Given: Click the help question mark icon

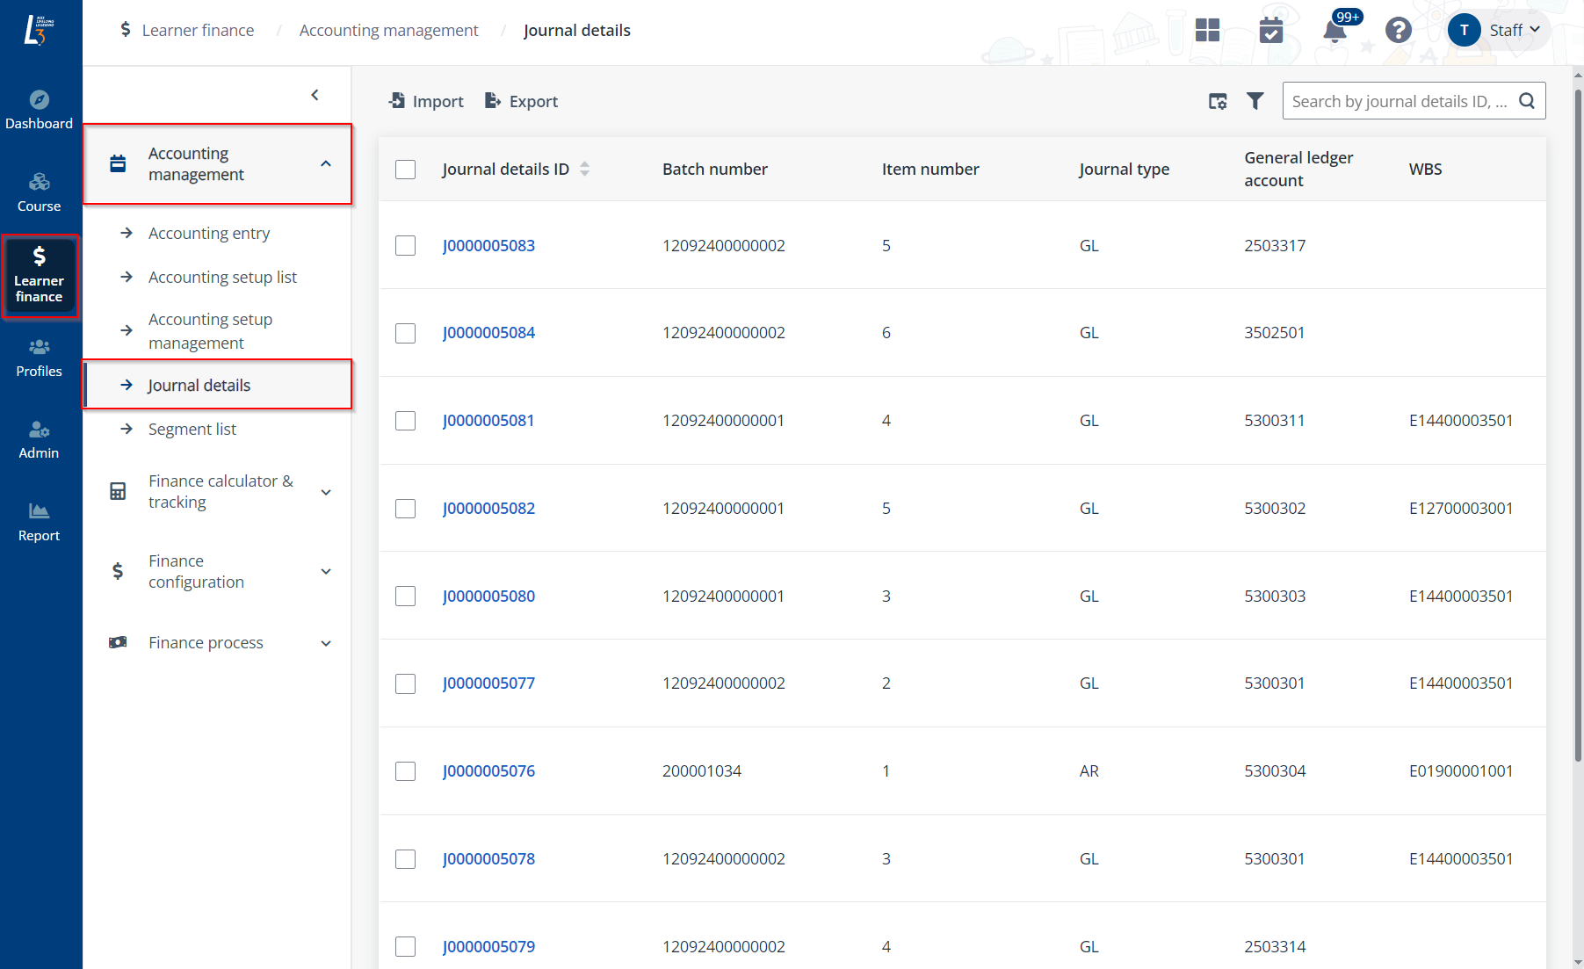Looking at the screenshot, I should click(x=1398, y=31).
